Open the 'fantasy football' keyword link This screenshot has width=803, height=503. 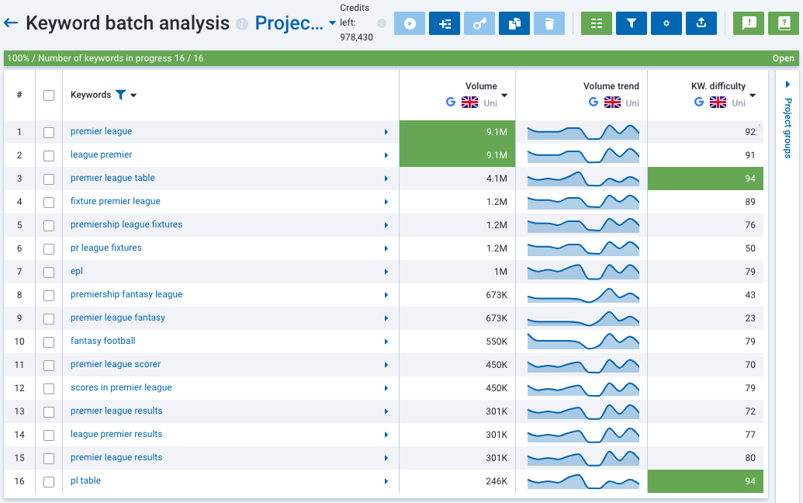coord(102,341)
